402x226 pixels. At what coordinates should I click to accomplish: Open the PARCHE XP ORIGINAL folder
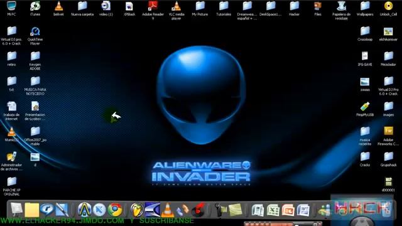11,182
